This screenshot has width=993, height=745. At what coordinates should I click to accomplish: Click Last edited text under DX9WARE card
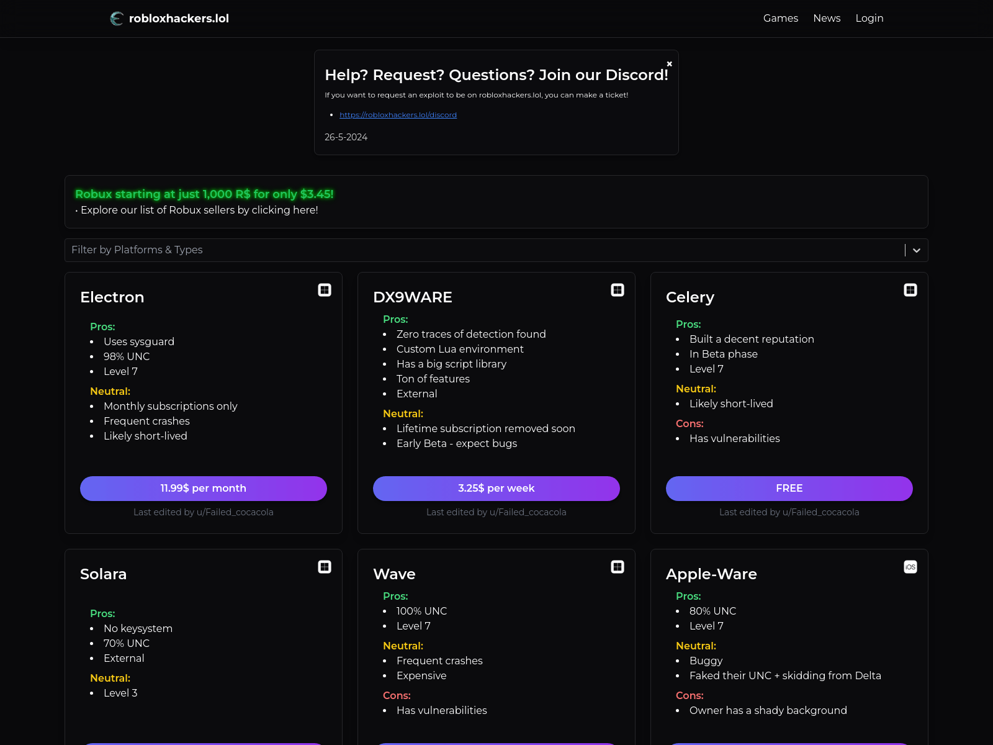496,512
